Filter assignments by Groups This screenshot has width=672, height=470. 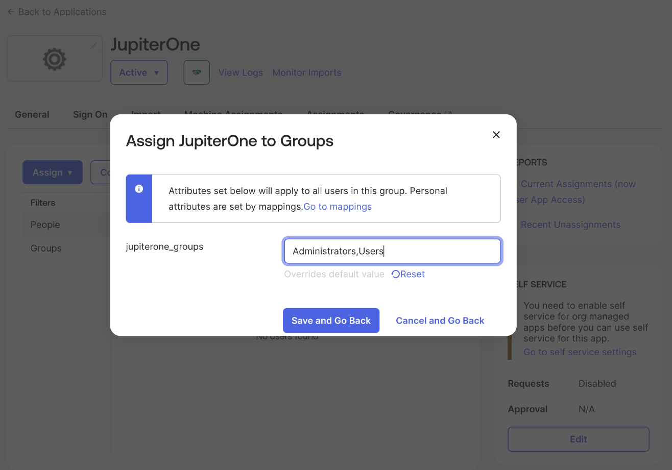(46, 248)
